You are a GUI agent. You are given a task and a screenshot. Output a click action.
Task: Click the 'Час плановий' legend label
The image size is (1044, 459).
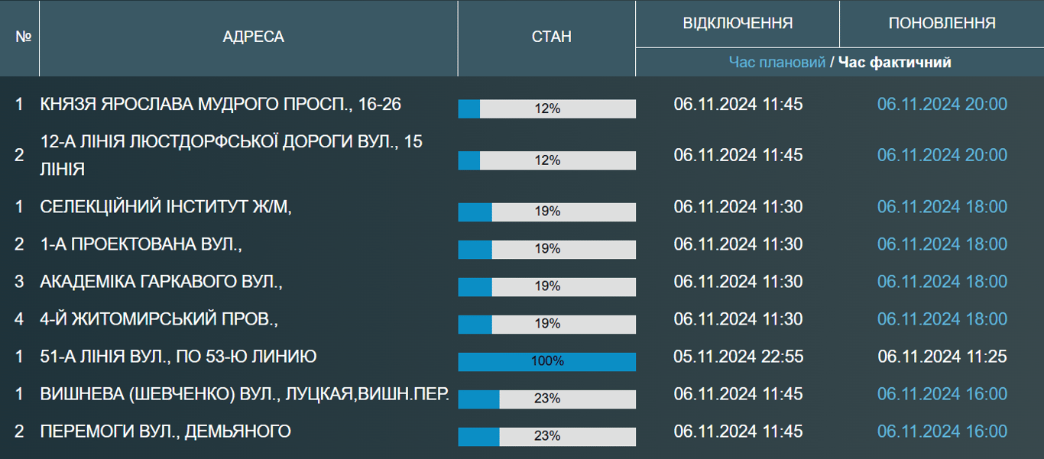(x=777, y=62)
